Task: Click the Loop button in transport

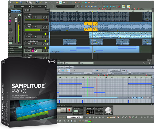Action: coord(81,114)
